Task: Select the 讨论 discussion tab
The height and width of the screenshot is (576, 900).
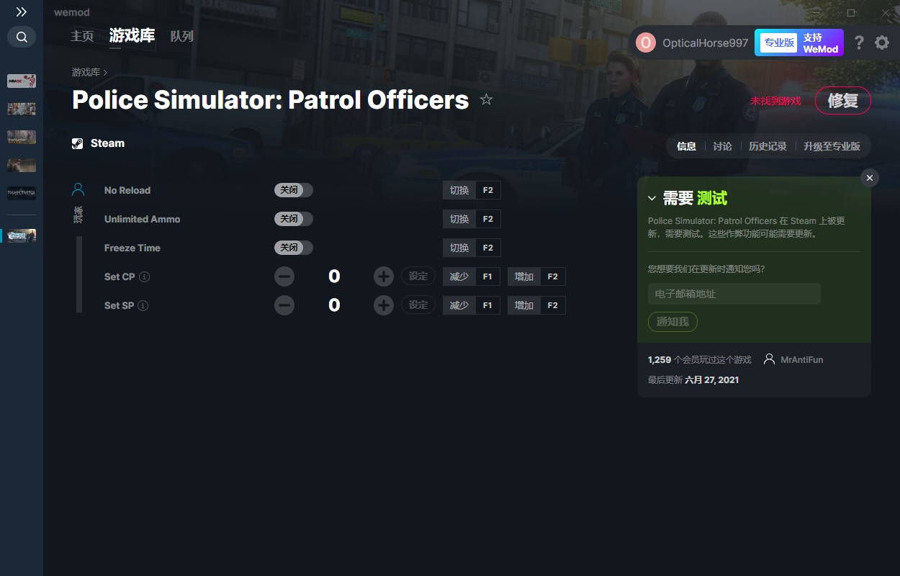Action: [723, 146]
